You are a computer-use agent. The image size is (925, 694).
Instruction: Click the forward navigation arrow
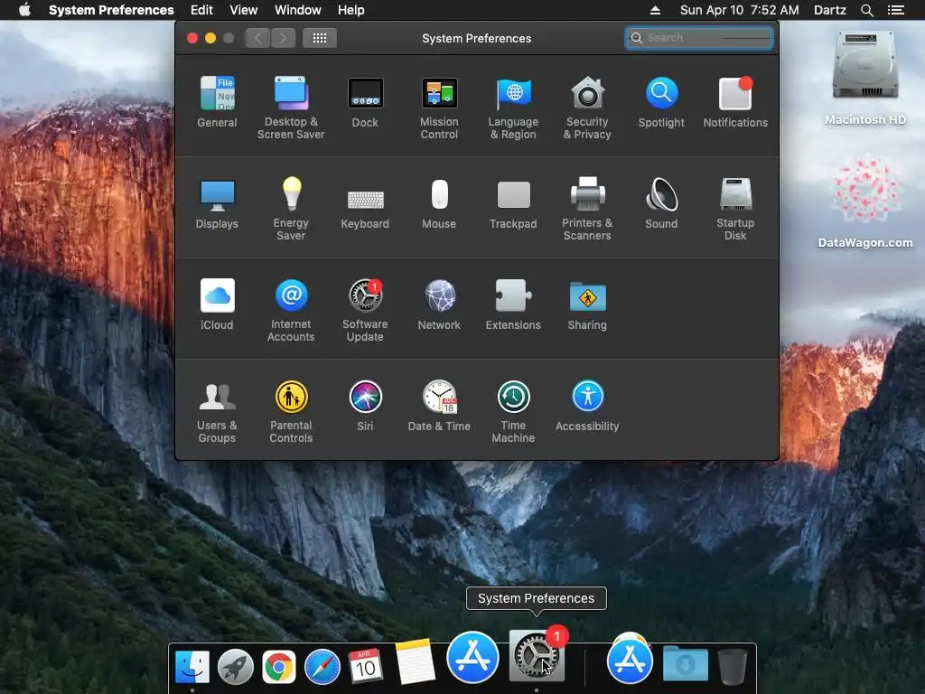283,38
